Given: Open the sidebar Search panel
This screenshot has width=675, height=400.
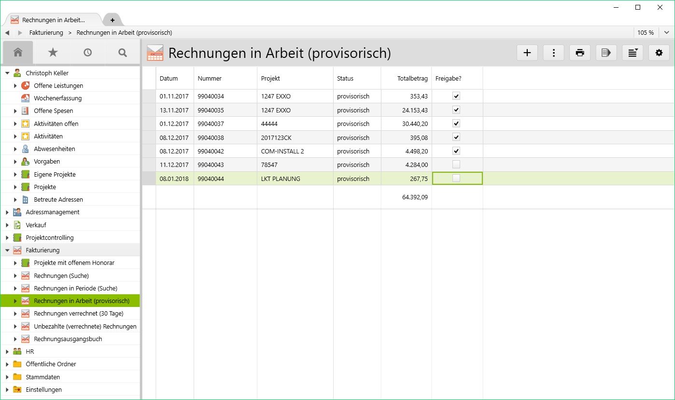Looking at the screenshot, I should (122, 53).
